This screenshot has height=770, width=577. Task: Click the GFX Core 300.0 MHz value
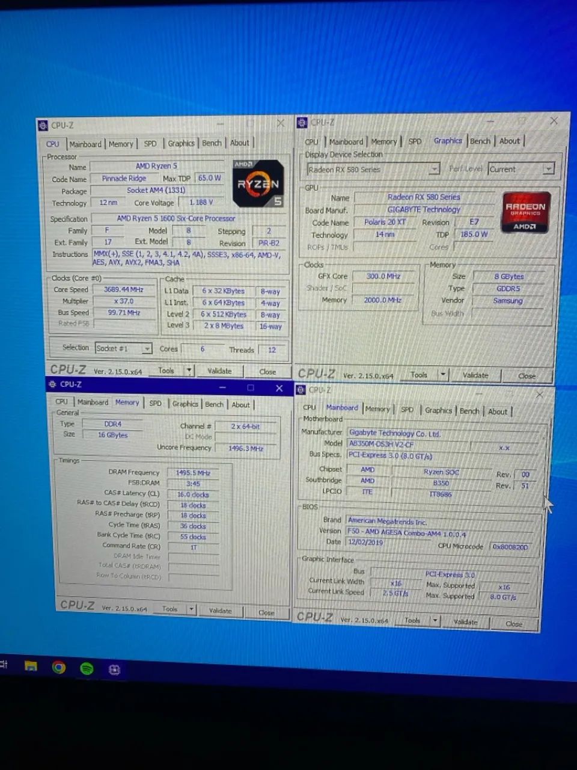(383, 276)
